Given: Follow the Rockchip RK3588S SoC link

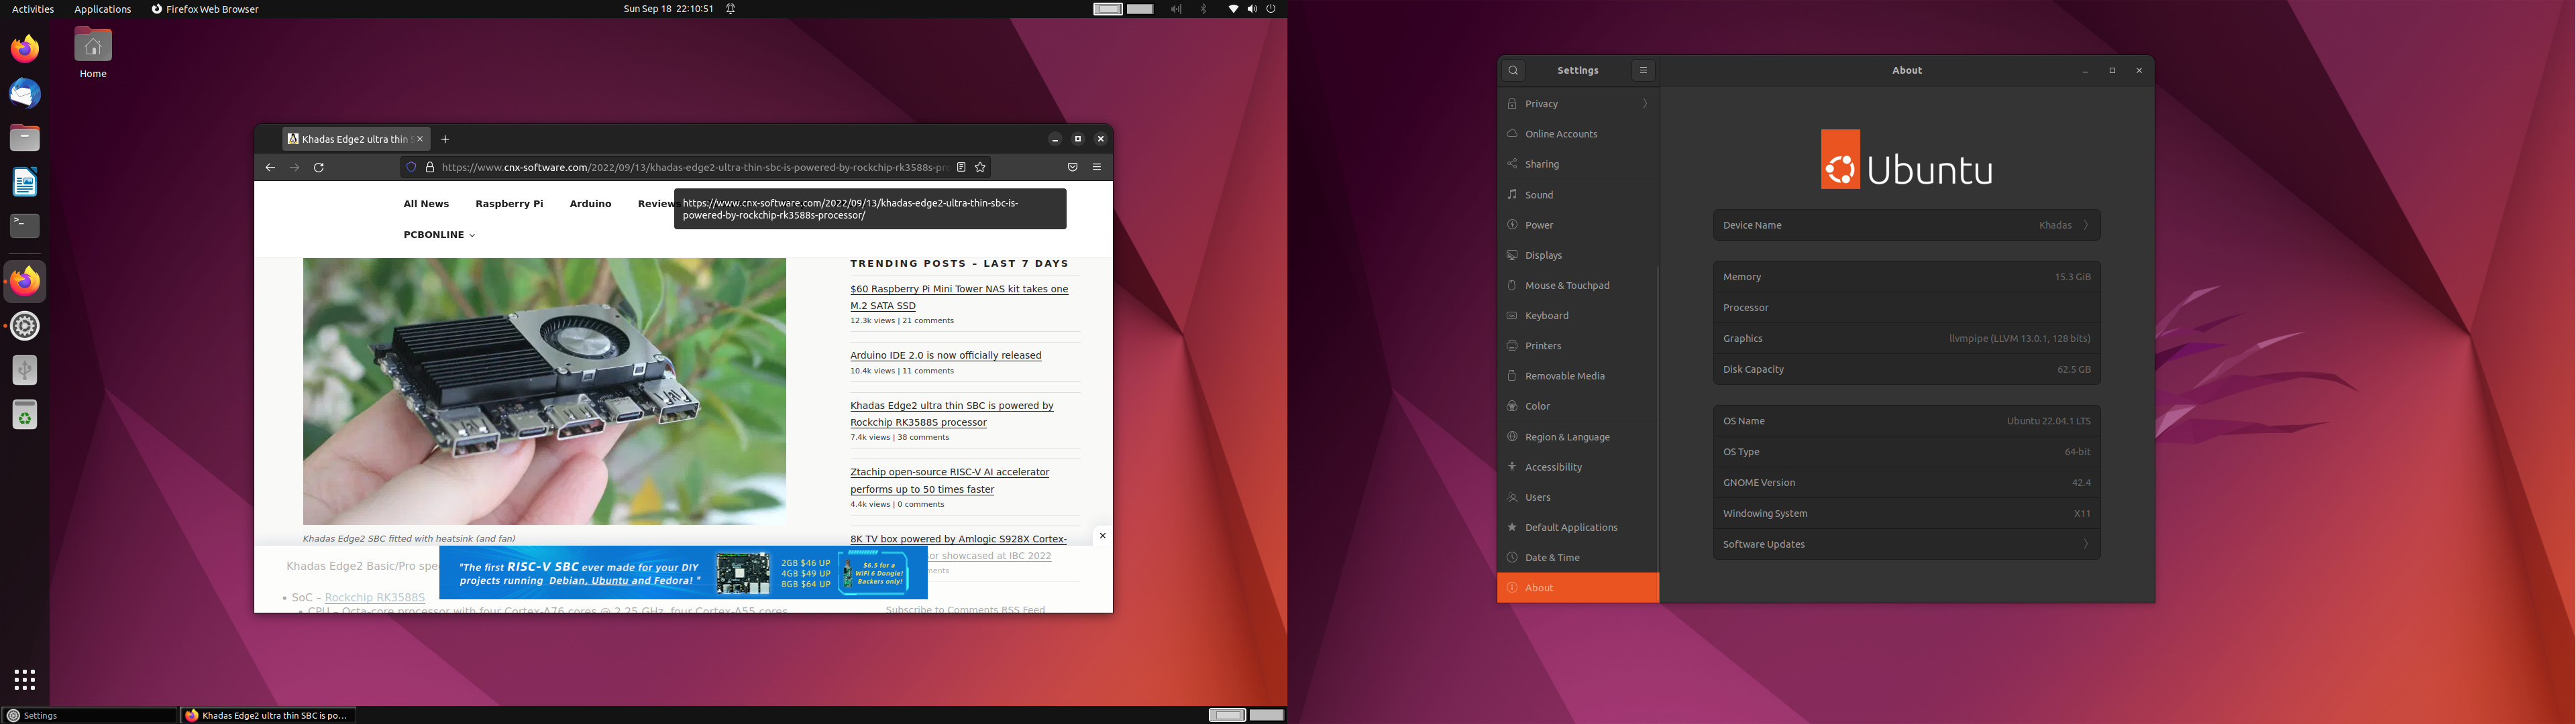Looking at the screenshot, I should [375, 597].
